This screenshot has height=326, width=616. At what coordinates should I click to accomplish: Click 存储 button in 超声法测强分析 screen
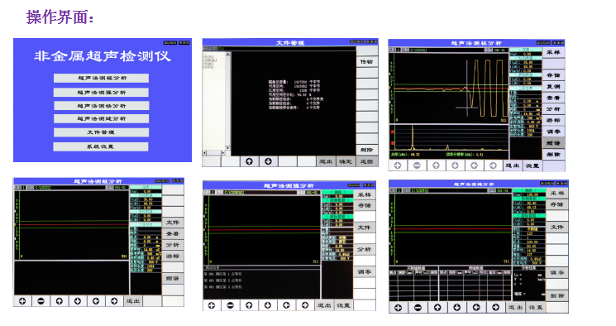point(364,205)
